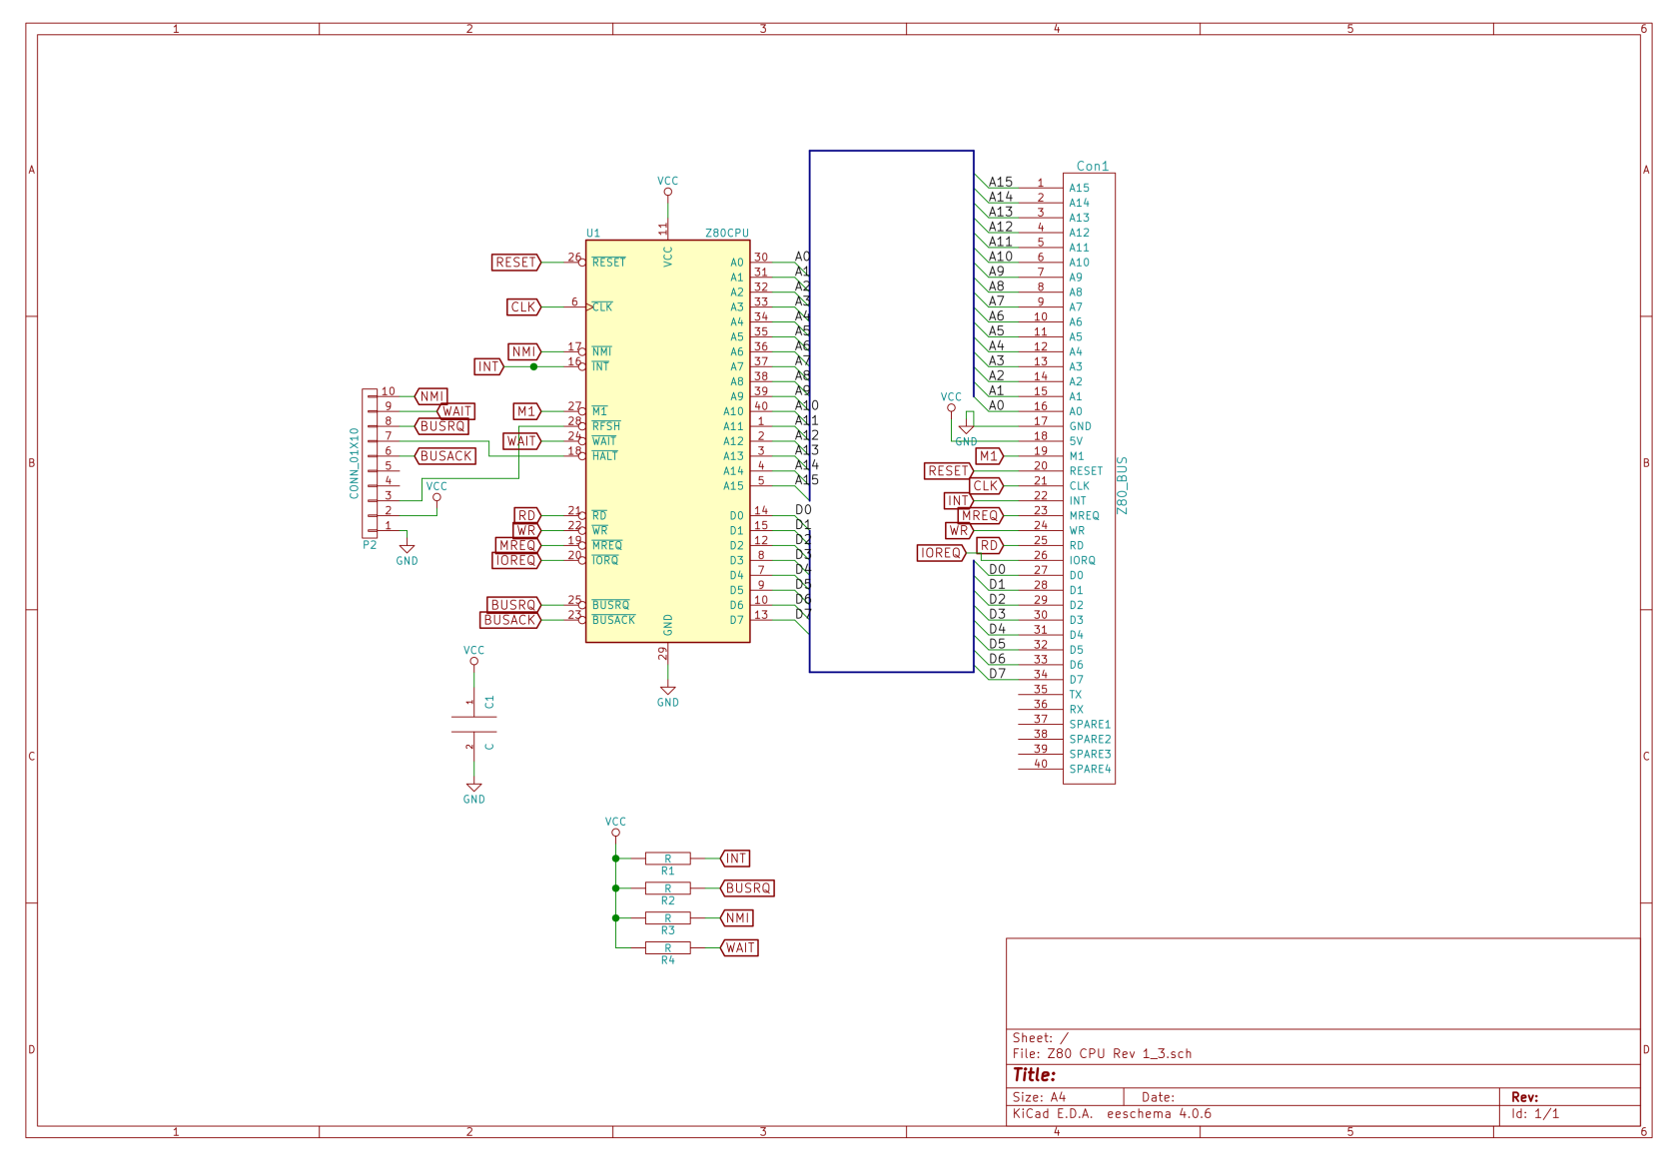Select the A15 net label on Con1 pin 1
The width and height of the screenshot is (1678, 1161).
[x=1000, y=183]
